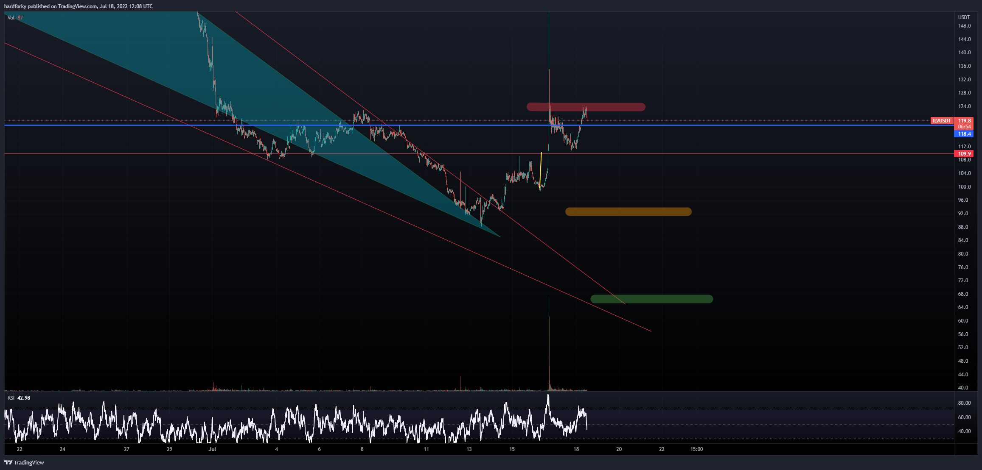Click the blue 118.4 price label
Screen dimensions: 982x470
(964, 134)
